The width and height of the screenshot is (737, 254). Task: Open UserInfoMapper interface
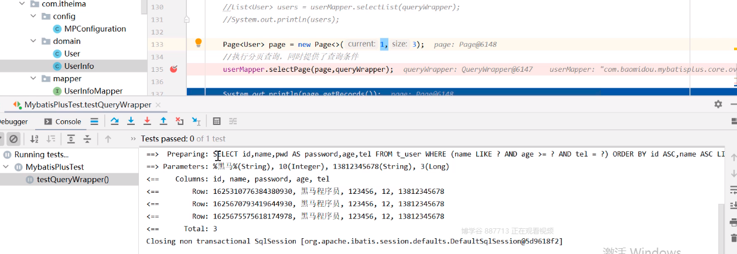coord(88,91)
